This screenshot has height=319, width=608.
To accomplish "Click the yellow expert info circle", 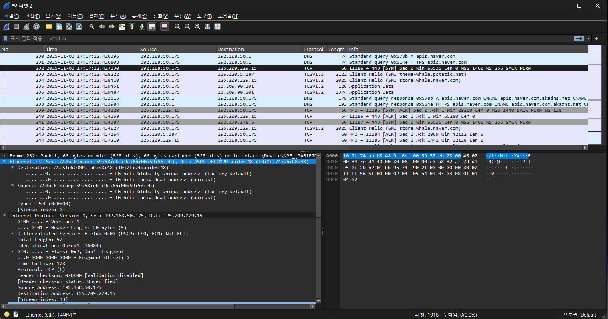I will click(x=7, y=315).
